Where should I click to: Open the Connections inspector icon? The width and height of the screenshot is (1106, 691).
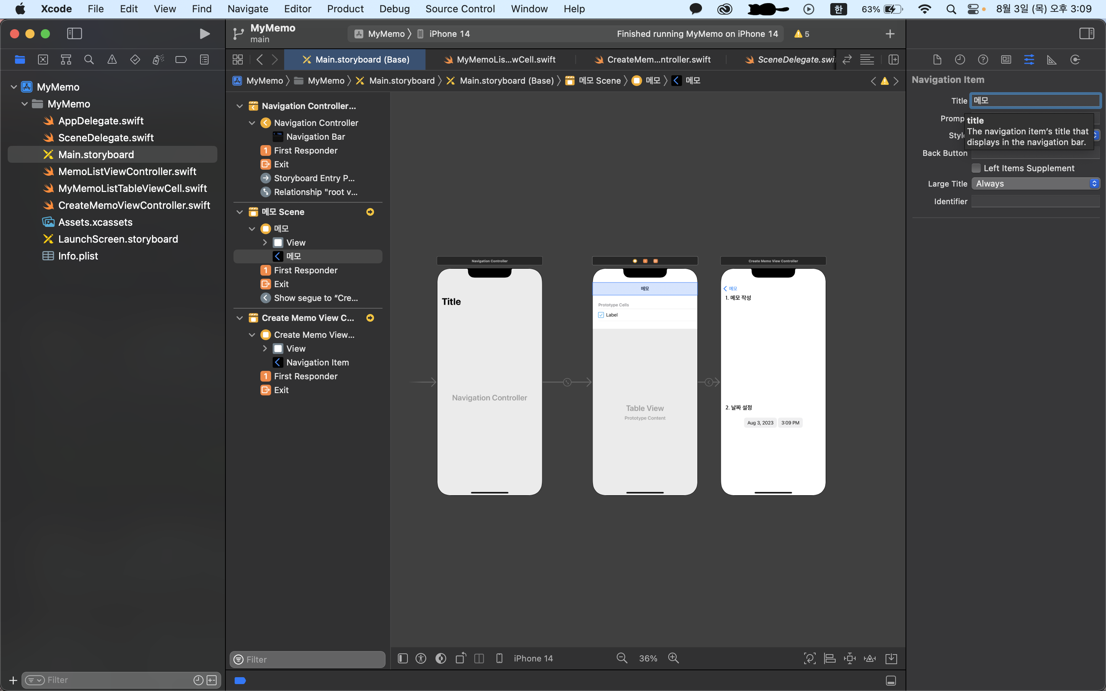[1075, 60]
